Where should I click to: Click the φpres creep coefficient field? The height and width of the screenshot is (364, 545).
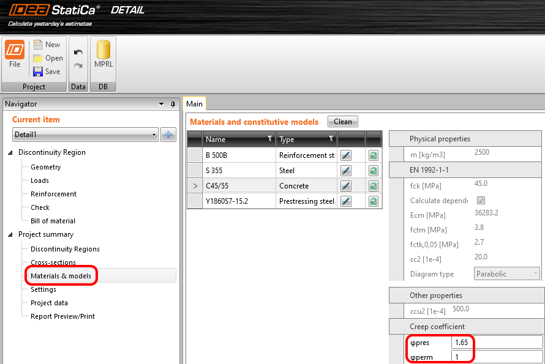coord(497,343)
